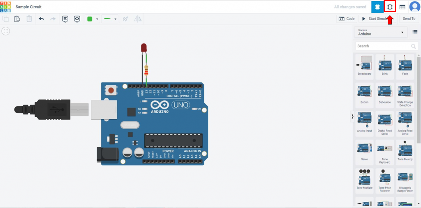Copy the selected component
The height and width of the screenshot is (208, 421).
click(5, 19)
